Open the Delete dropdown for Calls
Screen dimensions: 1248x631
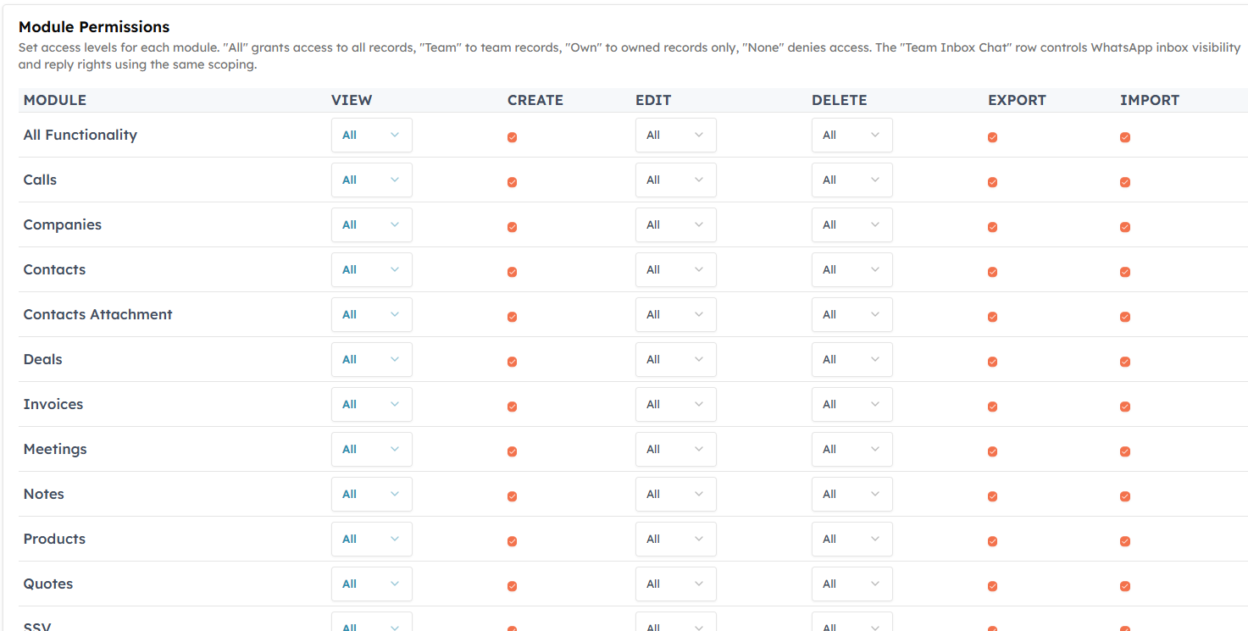(851, 180)
